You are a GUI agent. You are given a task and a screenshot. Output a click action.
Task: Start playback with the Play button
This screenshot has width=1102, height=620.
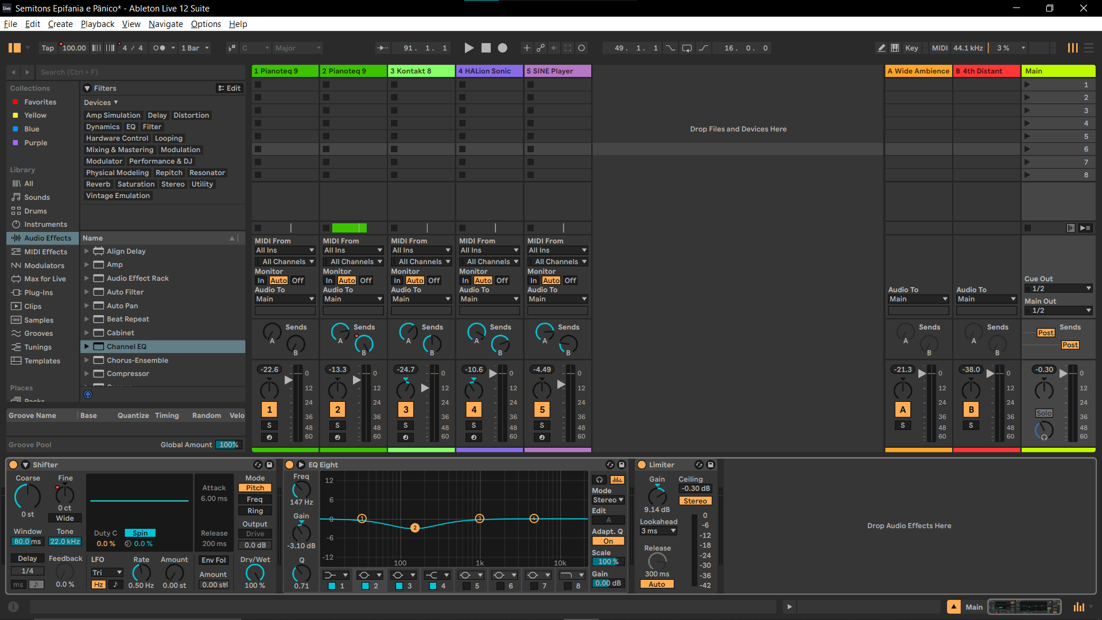469,48
